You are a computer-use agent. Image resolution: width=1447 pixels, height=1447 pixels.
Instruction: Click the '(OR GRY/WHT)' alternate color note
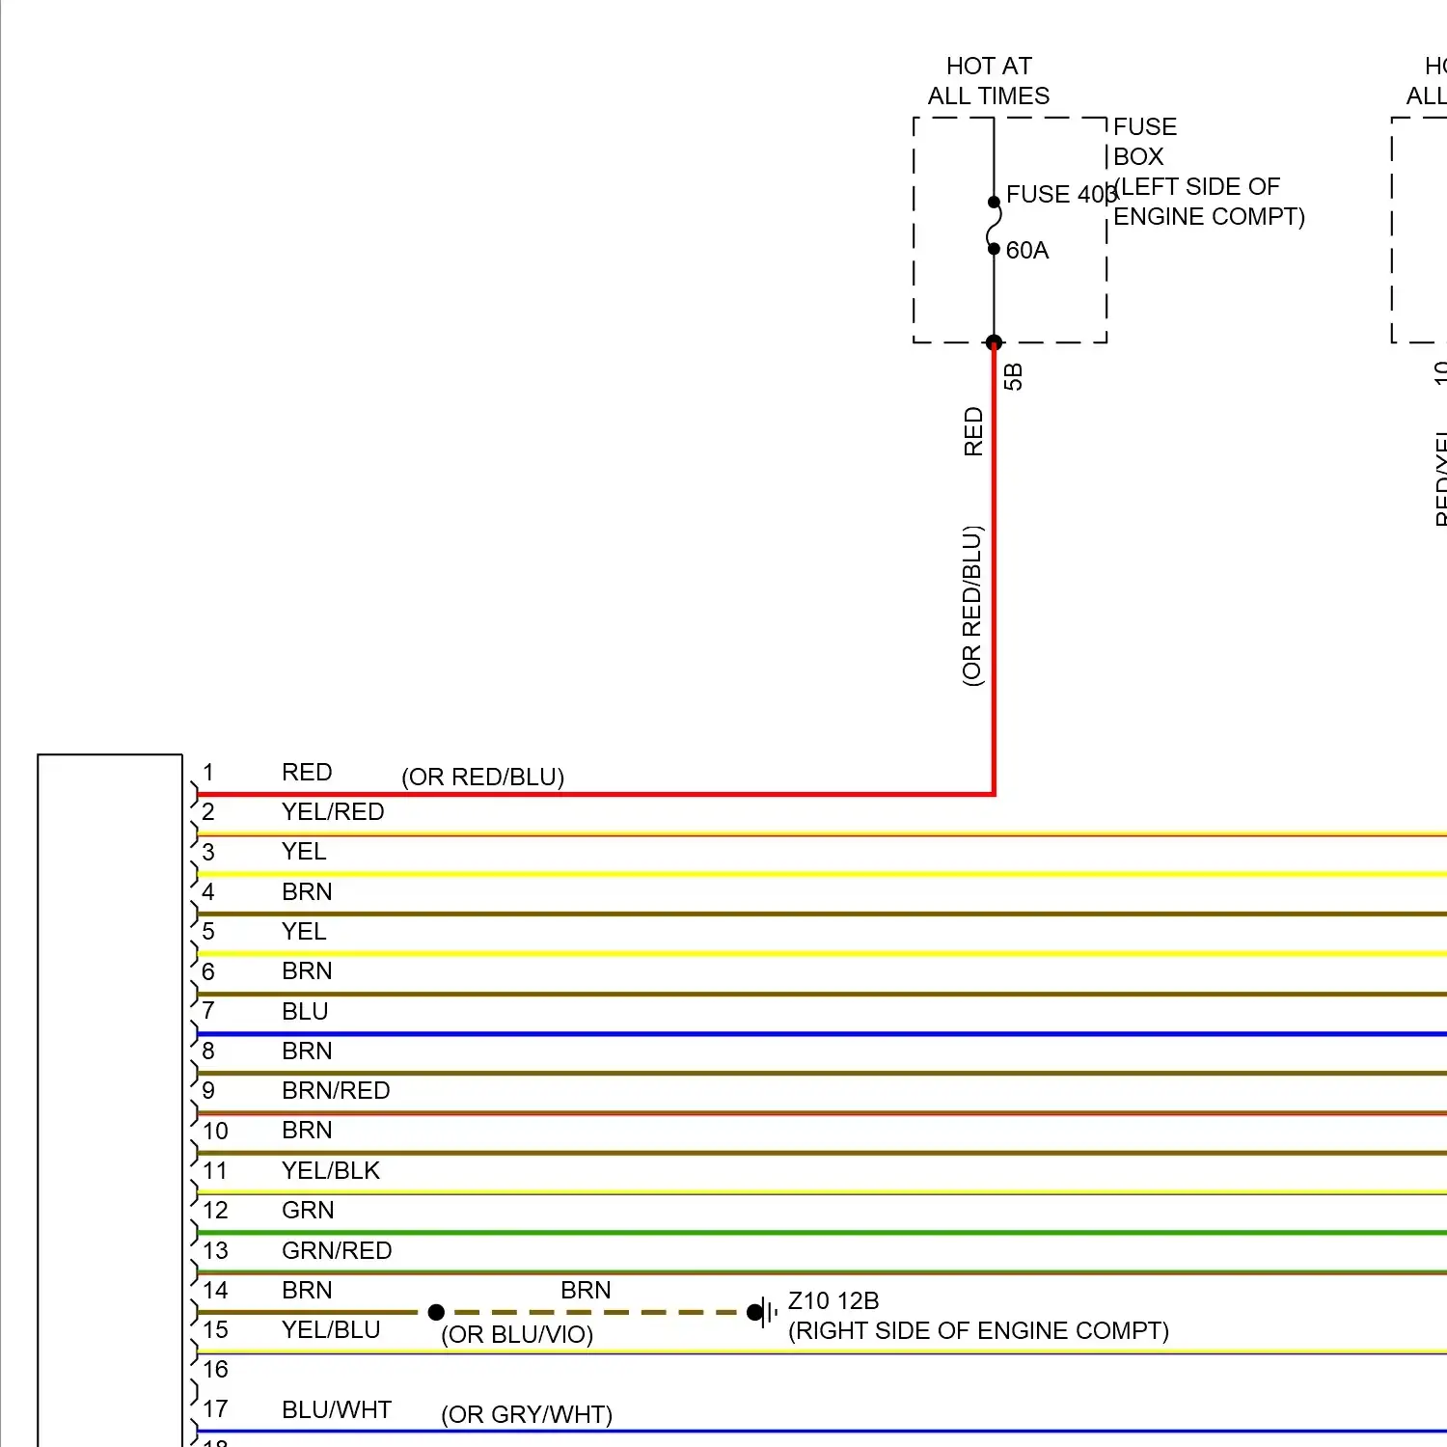[x=527, y=1415]
